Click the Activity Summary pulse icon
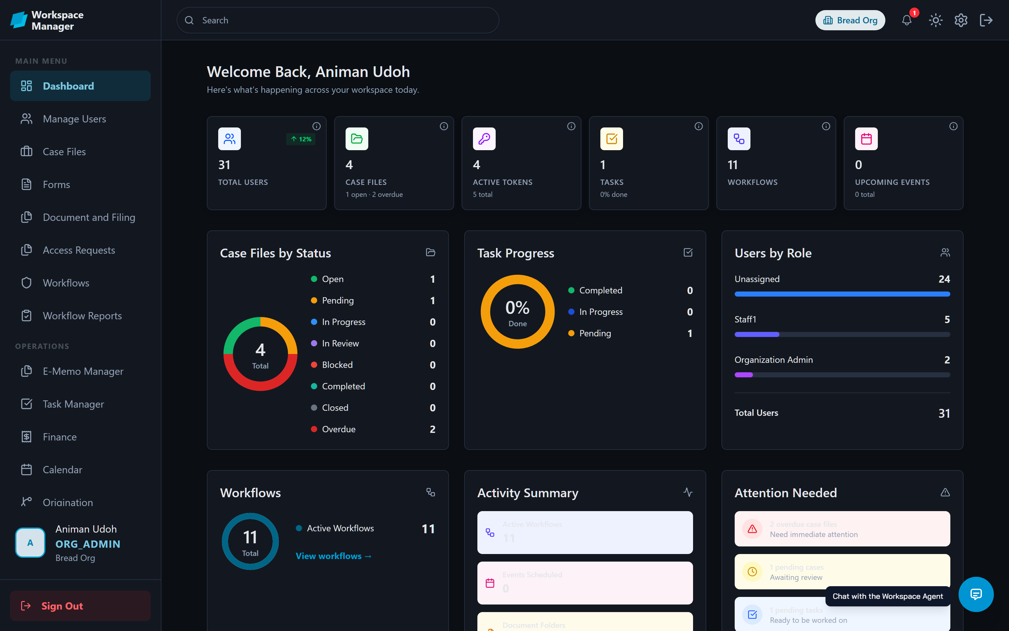The width and height of the screenshot is (1009, 631). tap(688, 492)
